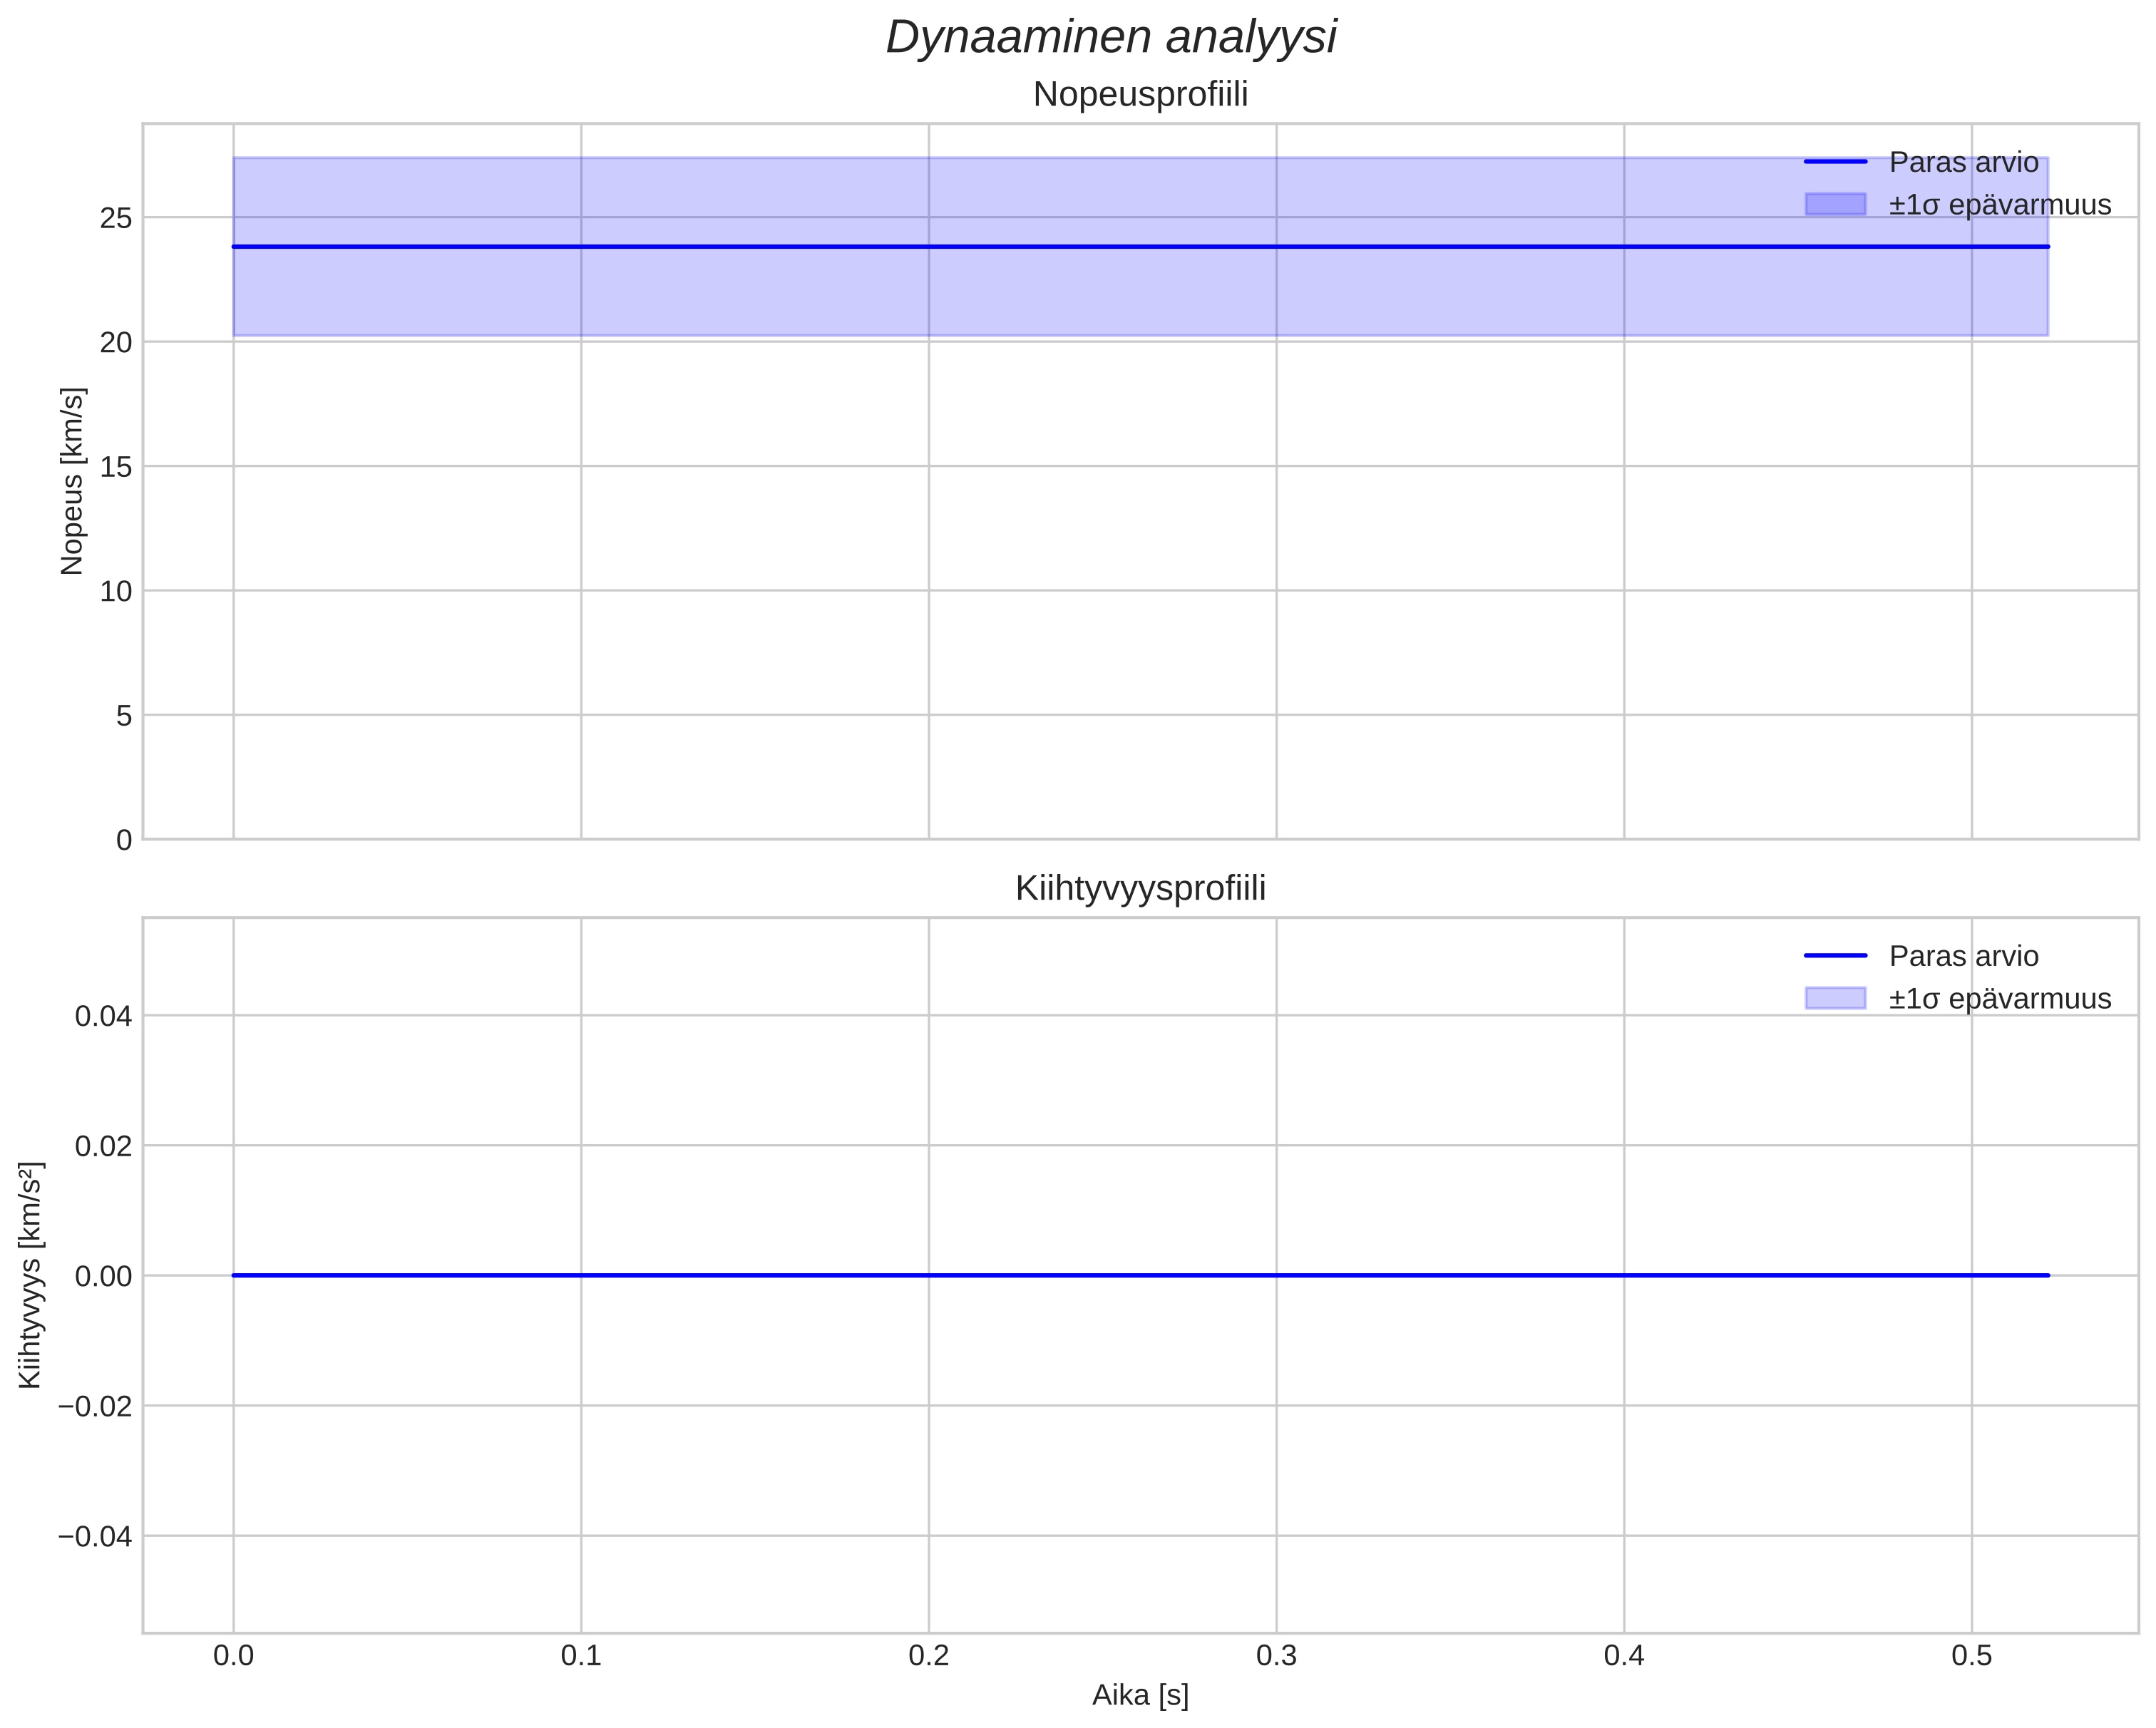
Task: Click the 25 tick on velocity axis
Action: pos(116,218)
